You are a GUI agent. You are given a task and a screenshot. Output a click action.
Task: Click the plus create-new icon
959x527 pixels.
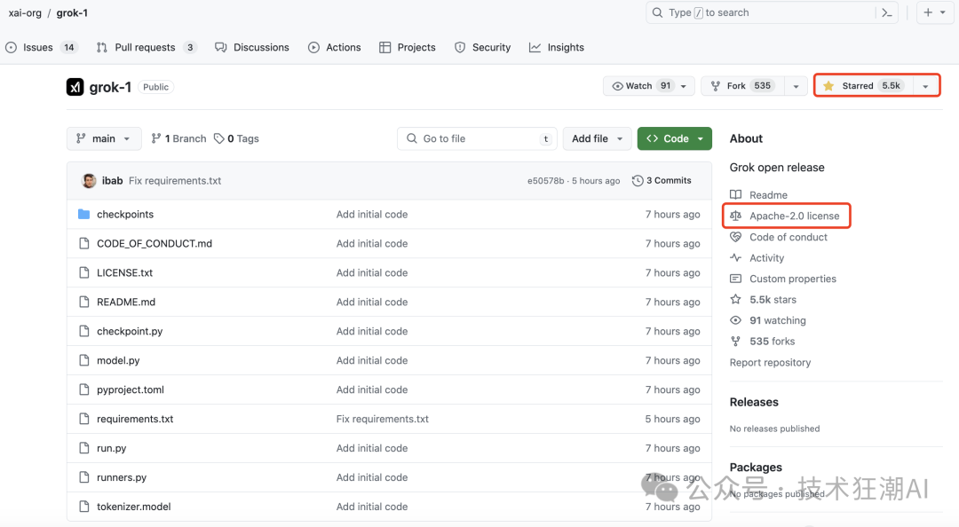pos(928,12)
